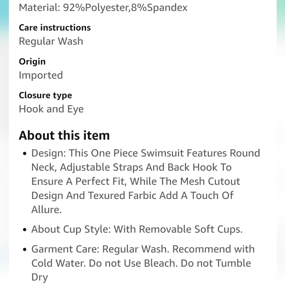Select the Closure type heading
The height and width of the screenshot is (285, 285).
(x=45, y=95)
